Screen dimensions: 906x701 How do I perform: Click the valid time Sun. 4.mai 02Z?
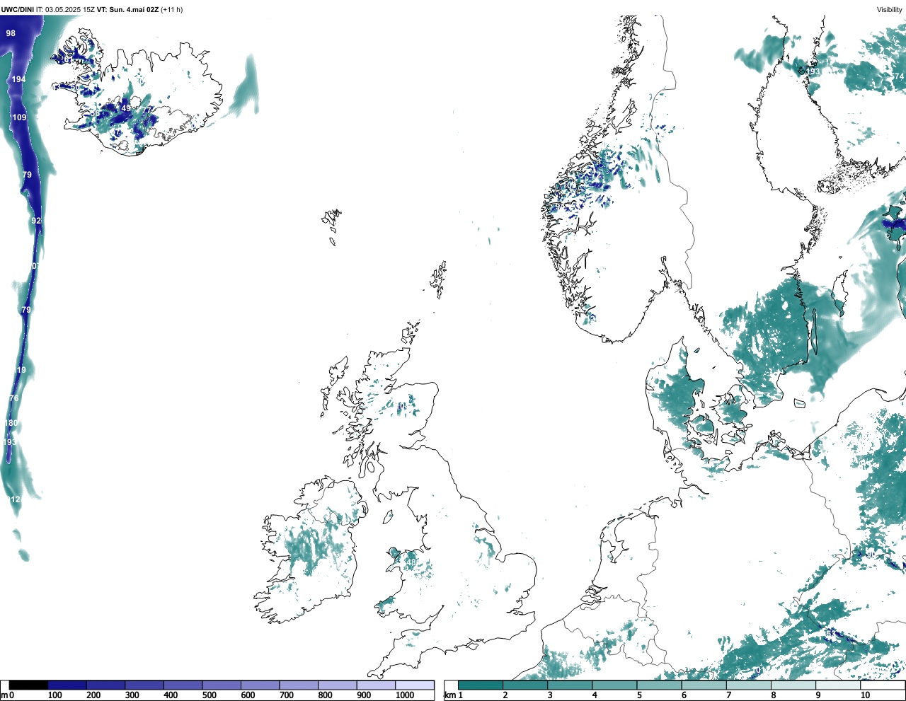(134, 9)
